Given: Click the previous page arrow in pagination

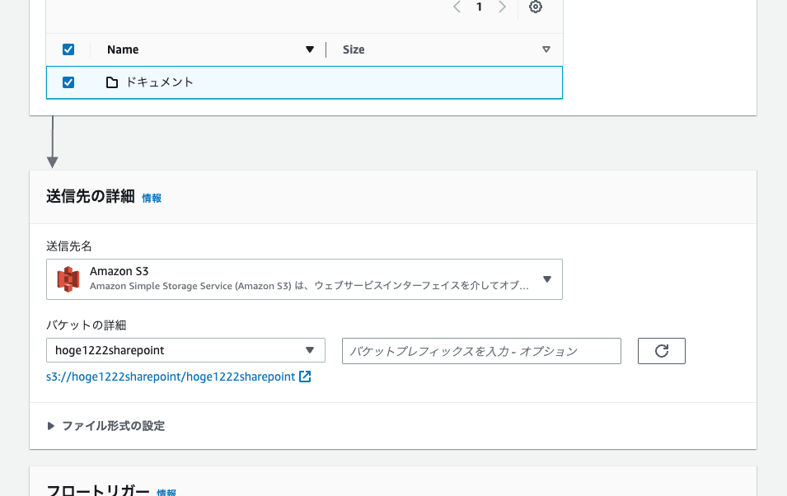Looking at the screenshot, I should tap(457, 7).
